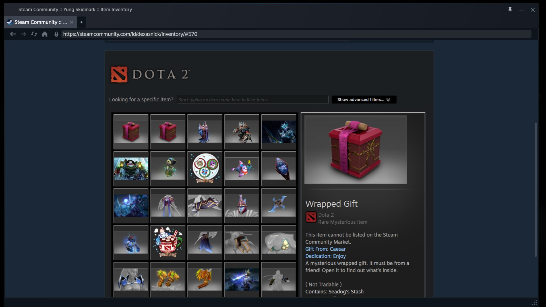Expand the Show advanced filters dropdown
Viewport: 546px width, 307px height.
tap(364, 99)
